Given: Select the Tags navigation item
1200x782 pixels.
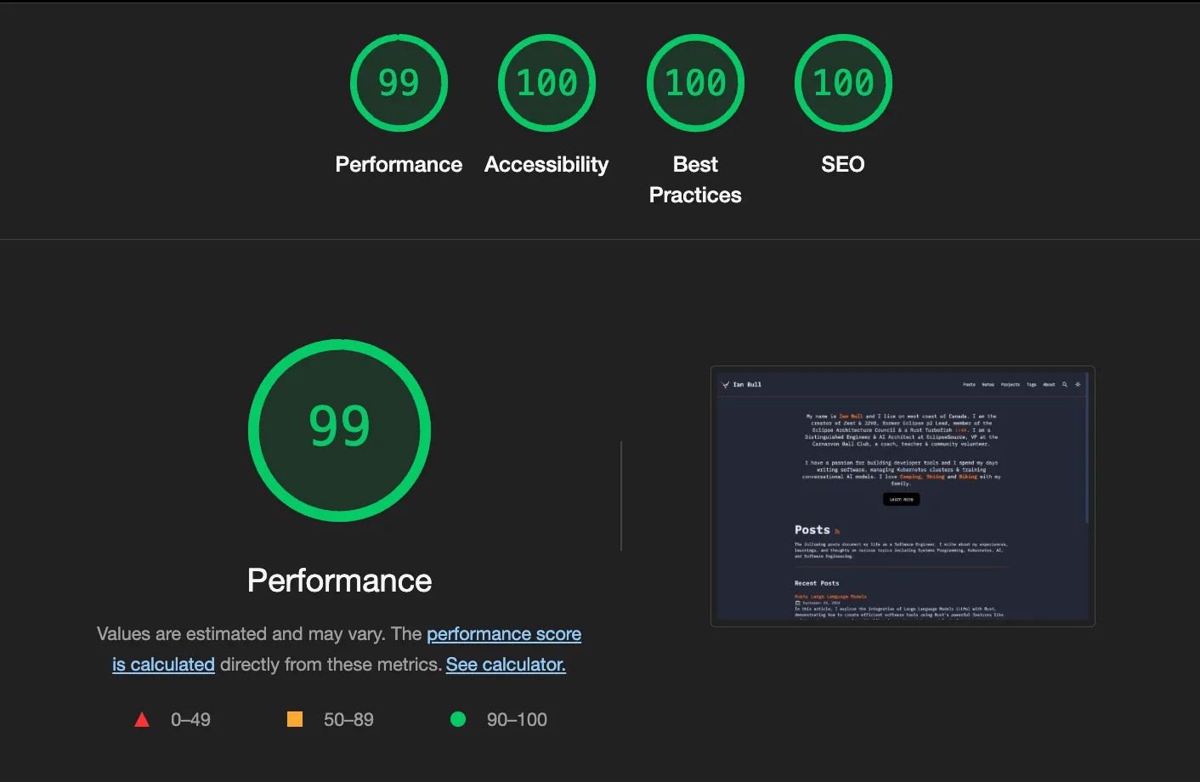Looking at the screenshot, I should (x=1031, y=384).
